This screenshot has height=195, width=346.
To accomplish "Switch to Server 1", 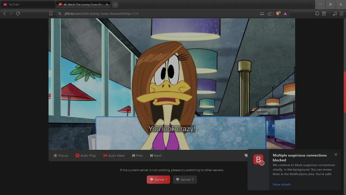I will 158,180.
